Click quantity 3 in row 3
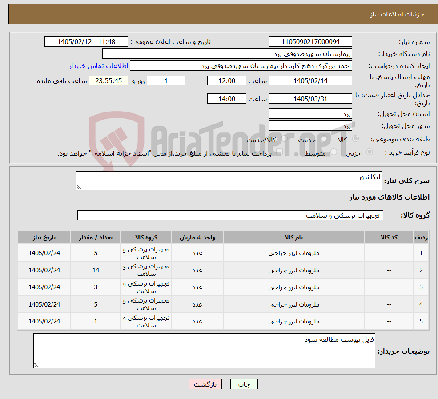The image size is (438, 399). coord(96,287)
